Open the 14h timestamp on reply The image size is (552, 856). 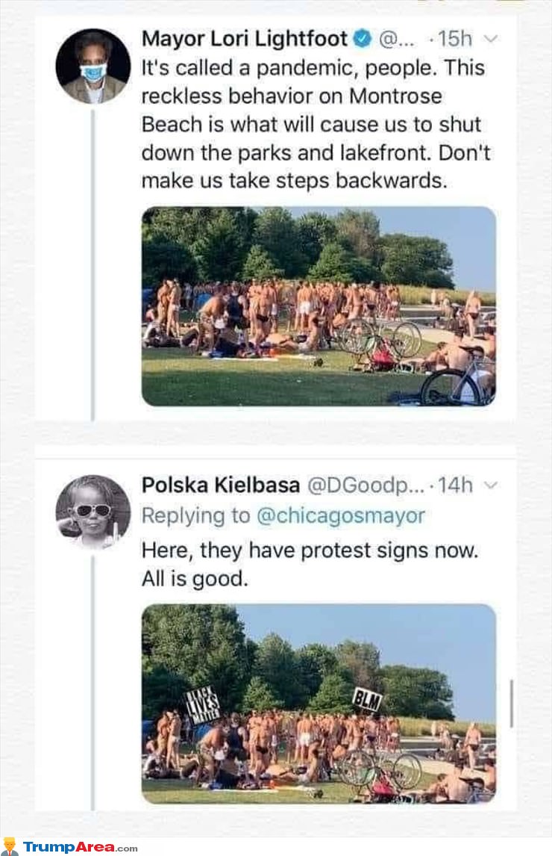(x=455, y=485)
